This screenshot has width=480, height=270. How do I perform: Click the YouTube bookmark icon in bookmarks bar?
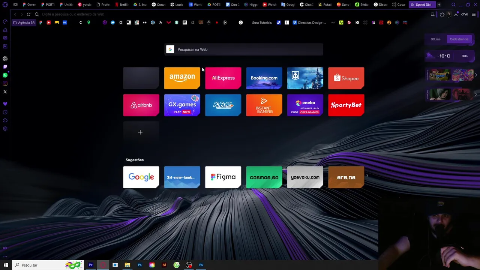(x=49, y=22)
